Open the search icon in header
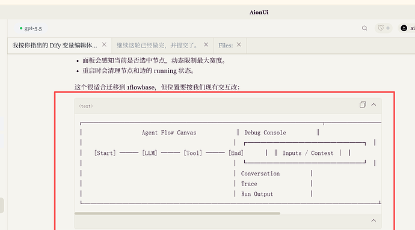 (x=364, y=28)
